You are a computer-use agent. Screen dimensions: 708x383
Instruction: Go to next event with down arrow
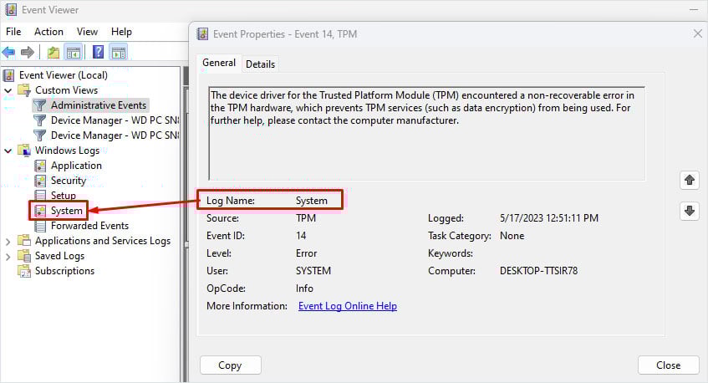[x=690, y=211]
